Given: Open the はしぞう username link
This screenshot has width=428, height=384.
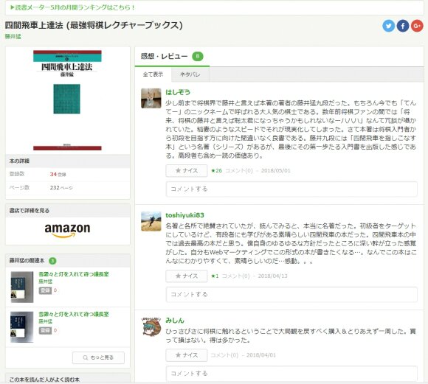Looking at the screenshot, I should tap(178, 92).
